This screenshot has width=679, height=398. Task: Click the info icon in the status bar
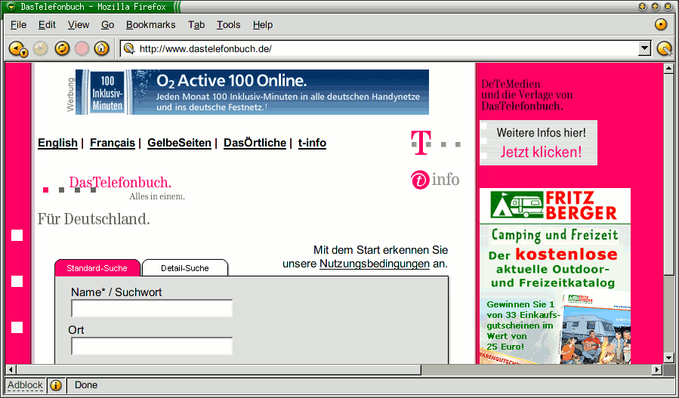click(56, 385)
